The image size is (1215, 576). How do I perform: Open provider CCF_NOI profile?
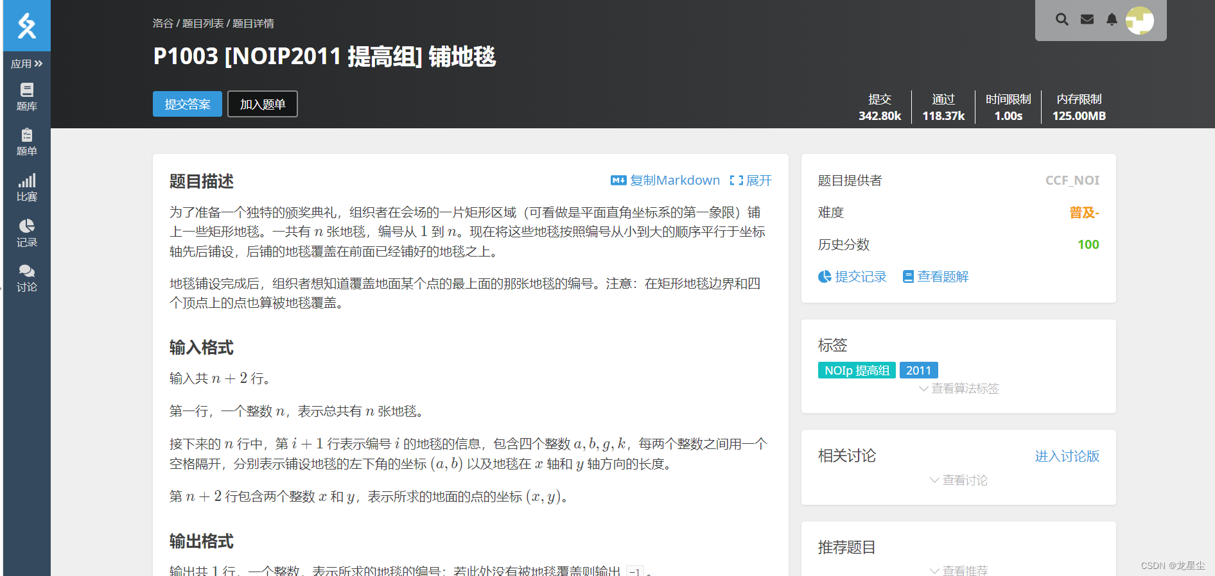(x=1072, y=180)
